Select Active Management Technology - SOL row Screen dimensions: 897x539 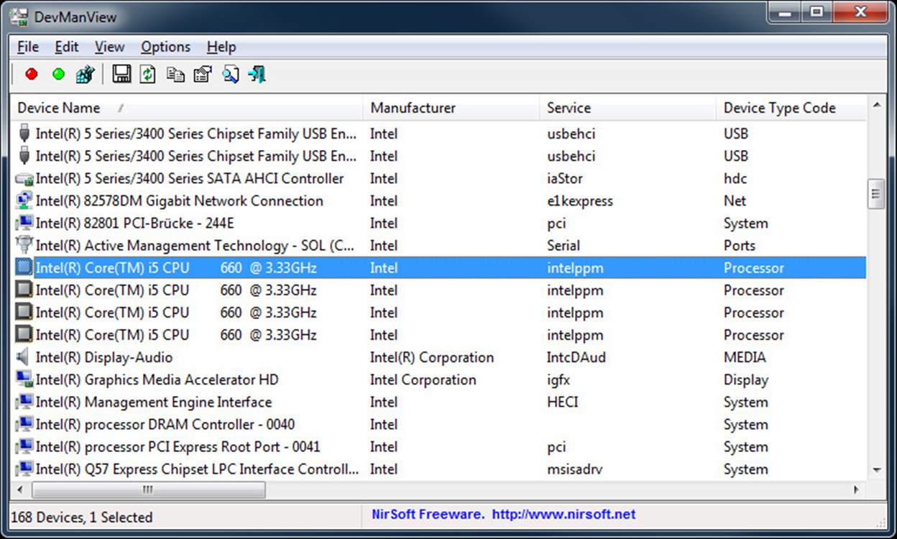pos(438,246)
